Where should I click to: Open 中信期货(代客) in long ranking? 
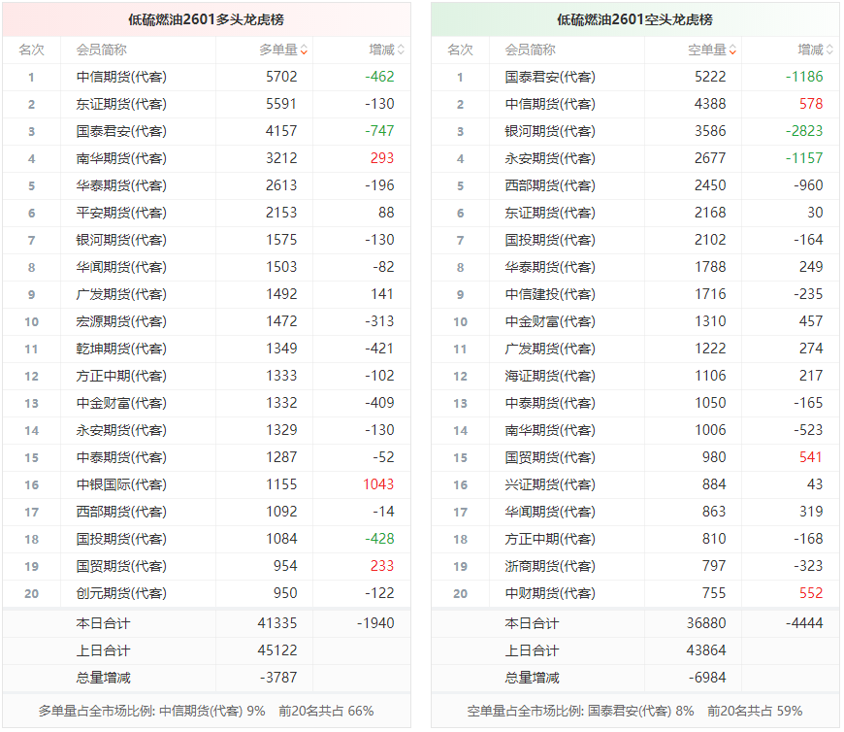(x=121, y=77)
